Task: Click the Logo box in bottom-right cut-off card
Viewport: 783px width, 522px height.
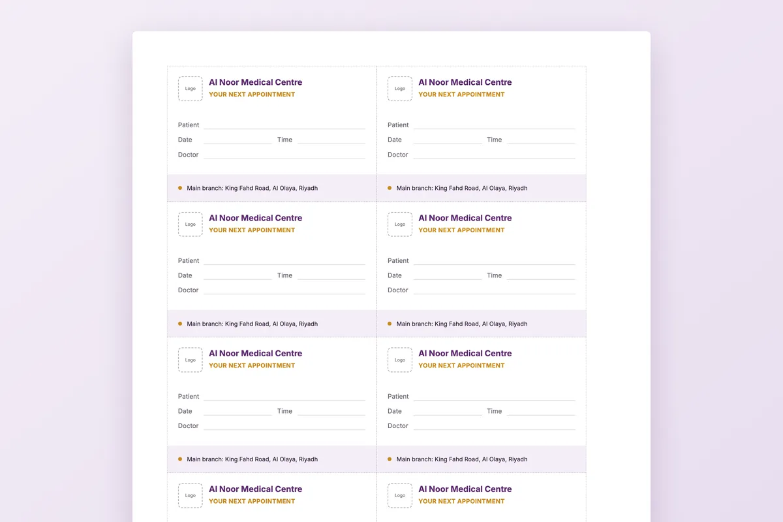Action: tap(400, 496)
